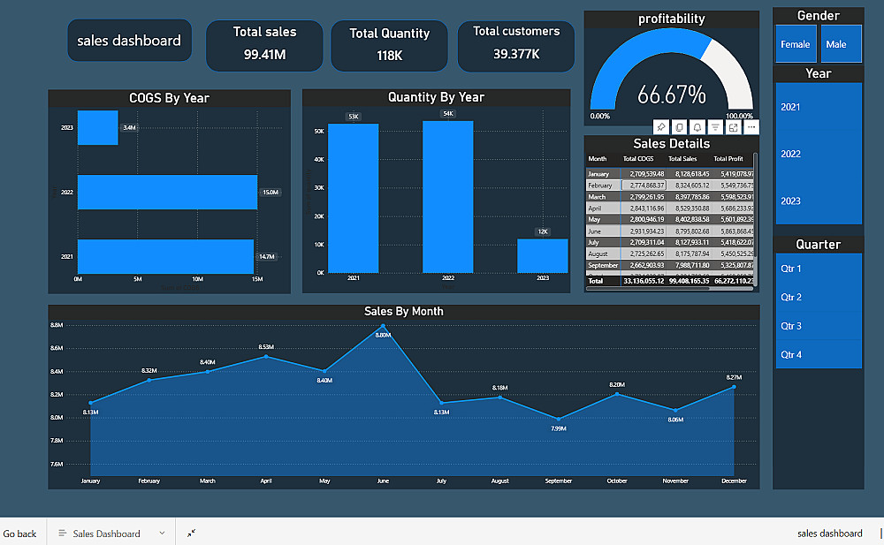This screenshot has width=884, height=545.
Task: Sort table by Total Sales column header
Action: (x=682, y=159)
